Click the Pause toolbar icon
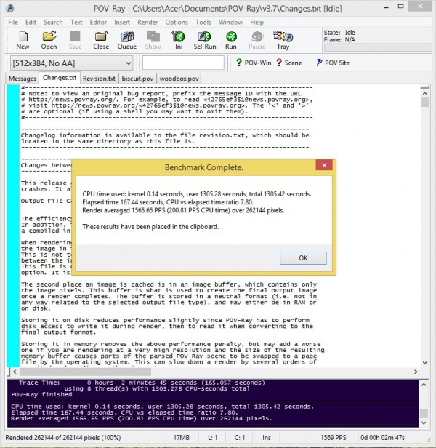436x448 pixels. (257, 40)
